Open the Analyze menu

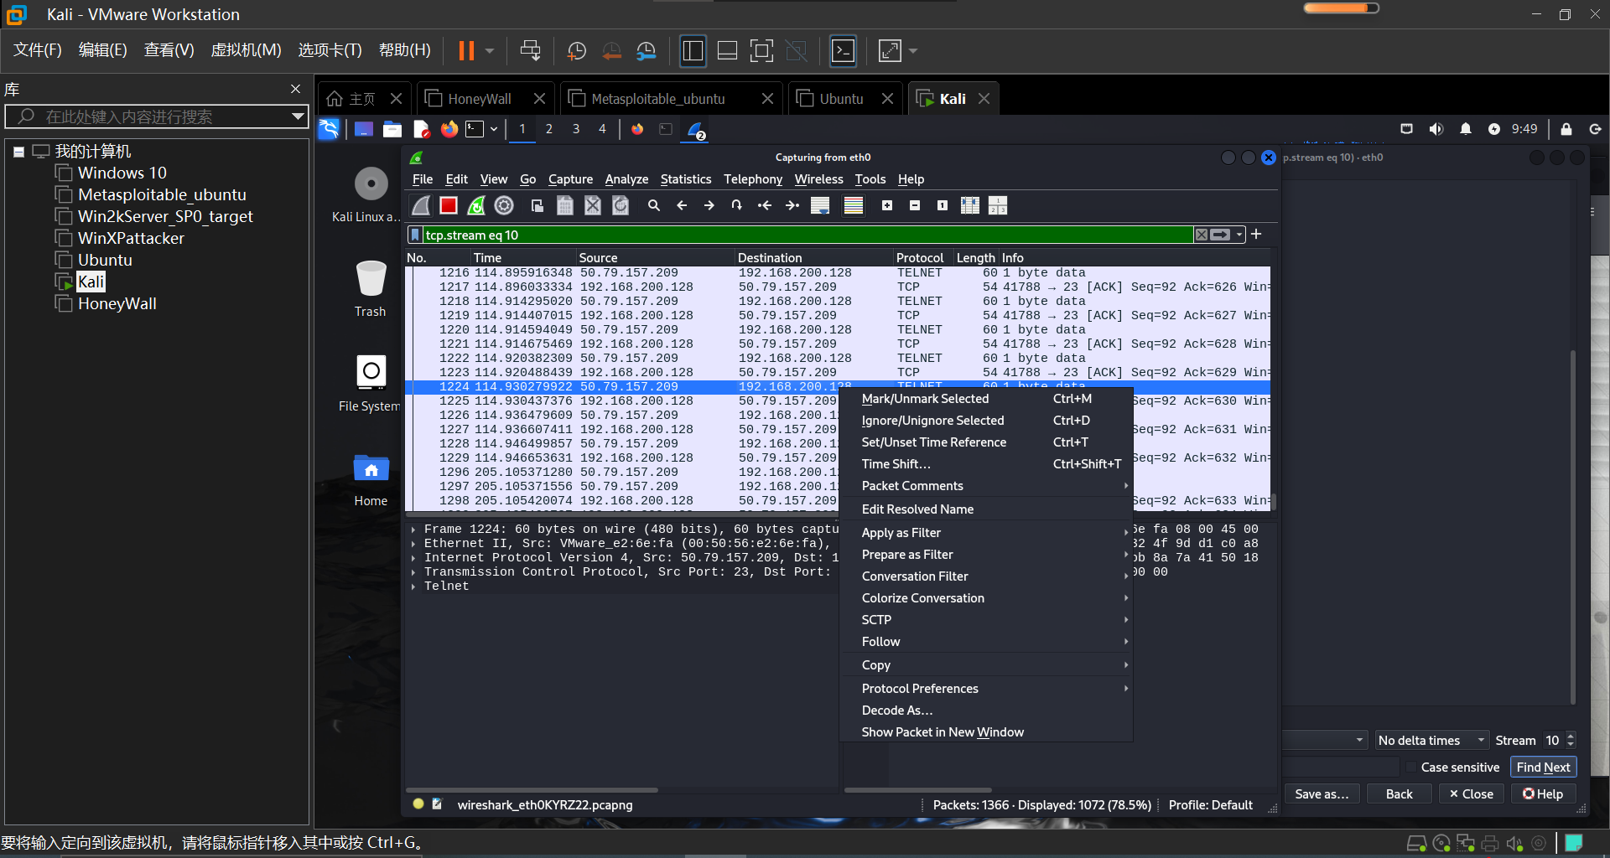[x=626, y=179]
